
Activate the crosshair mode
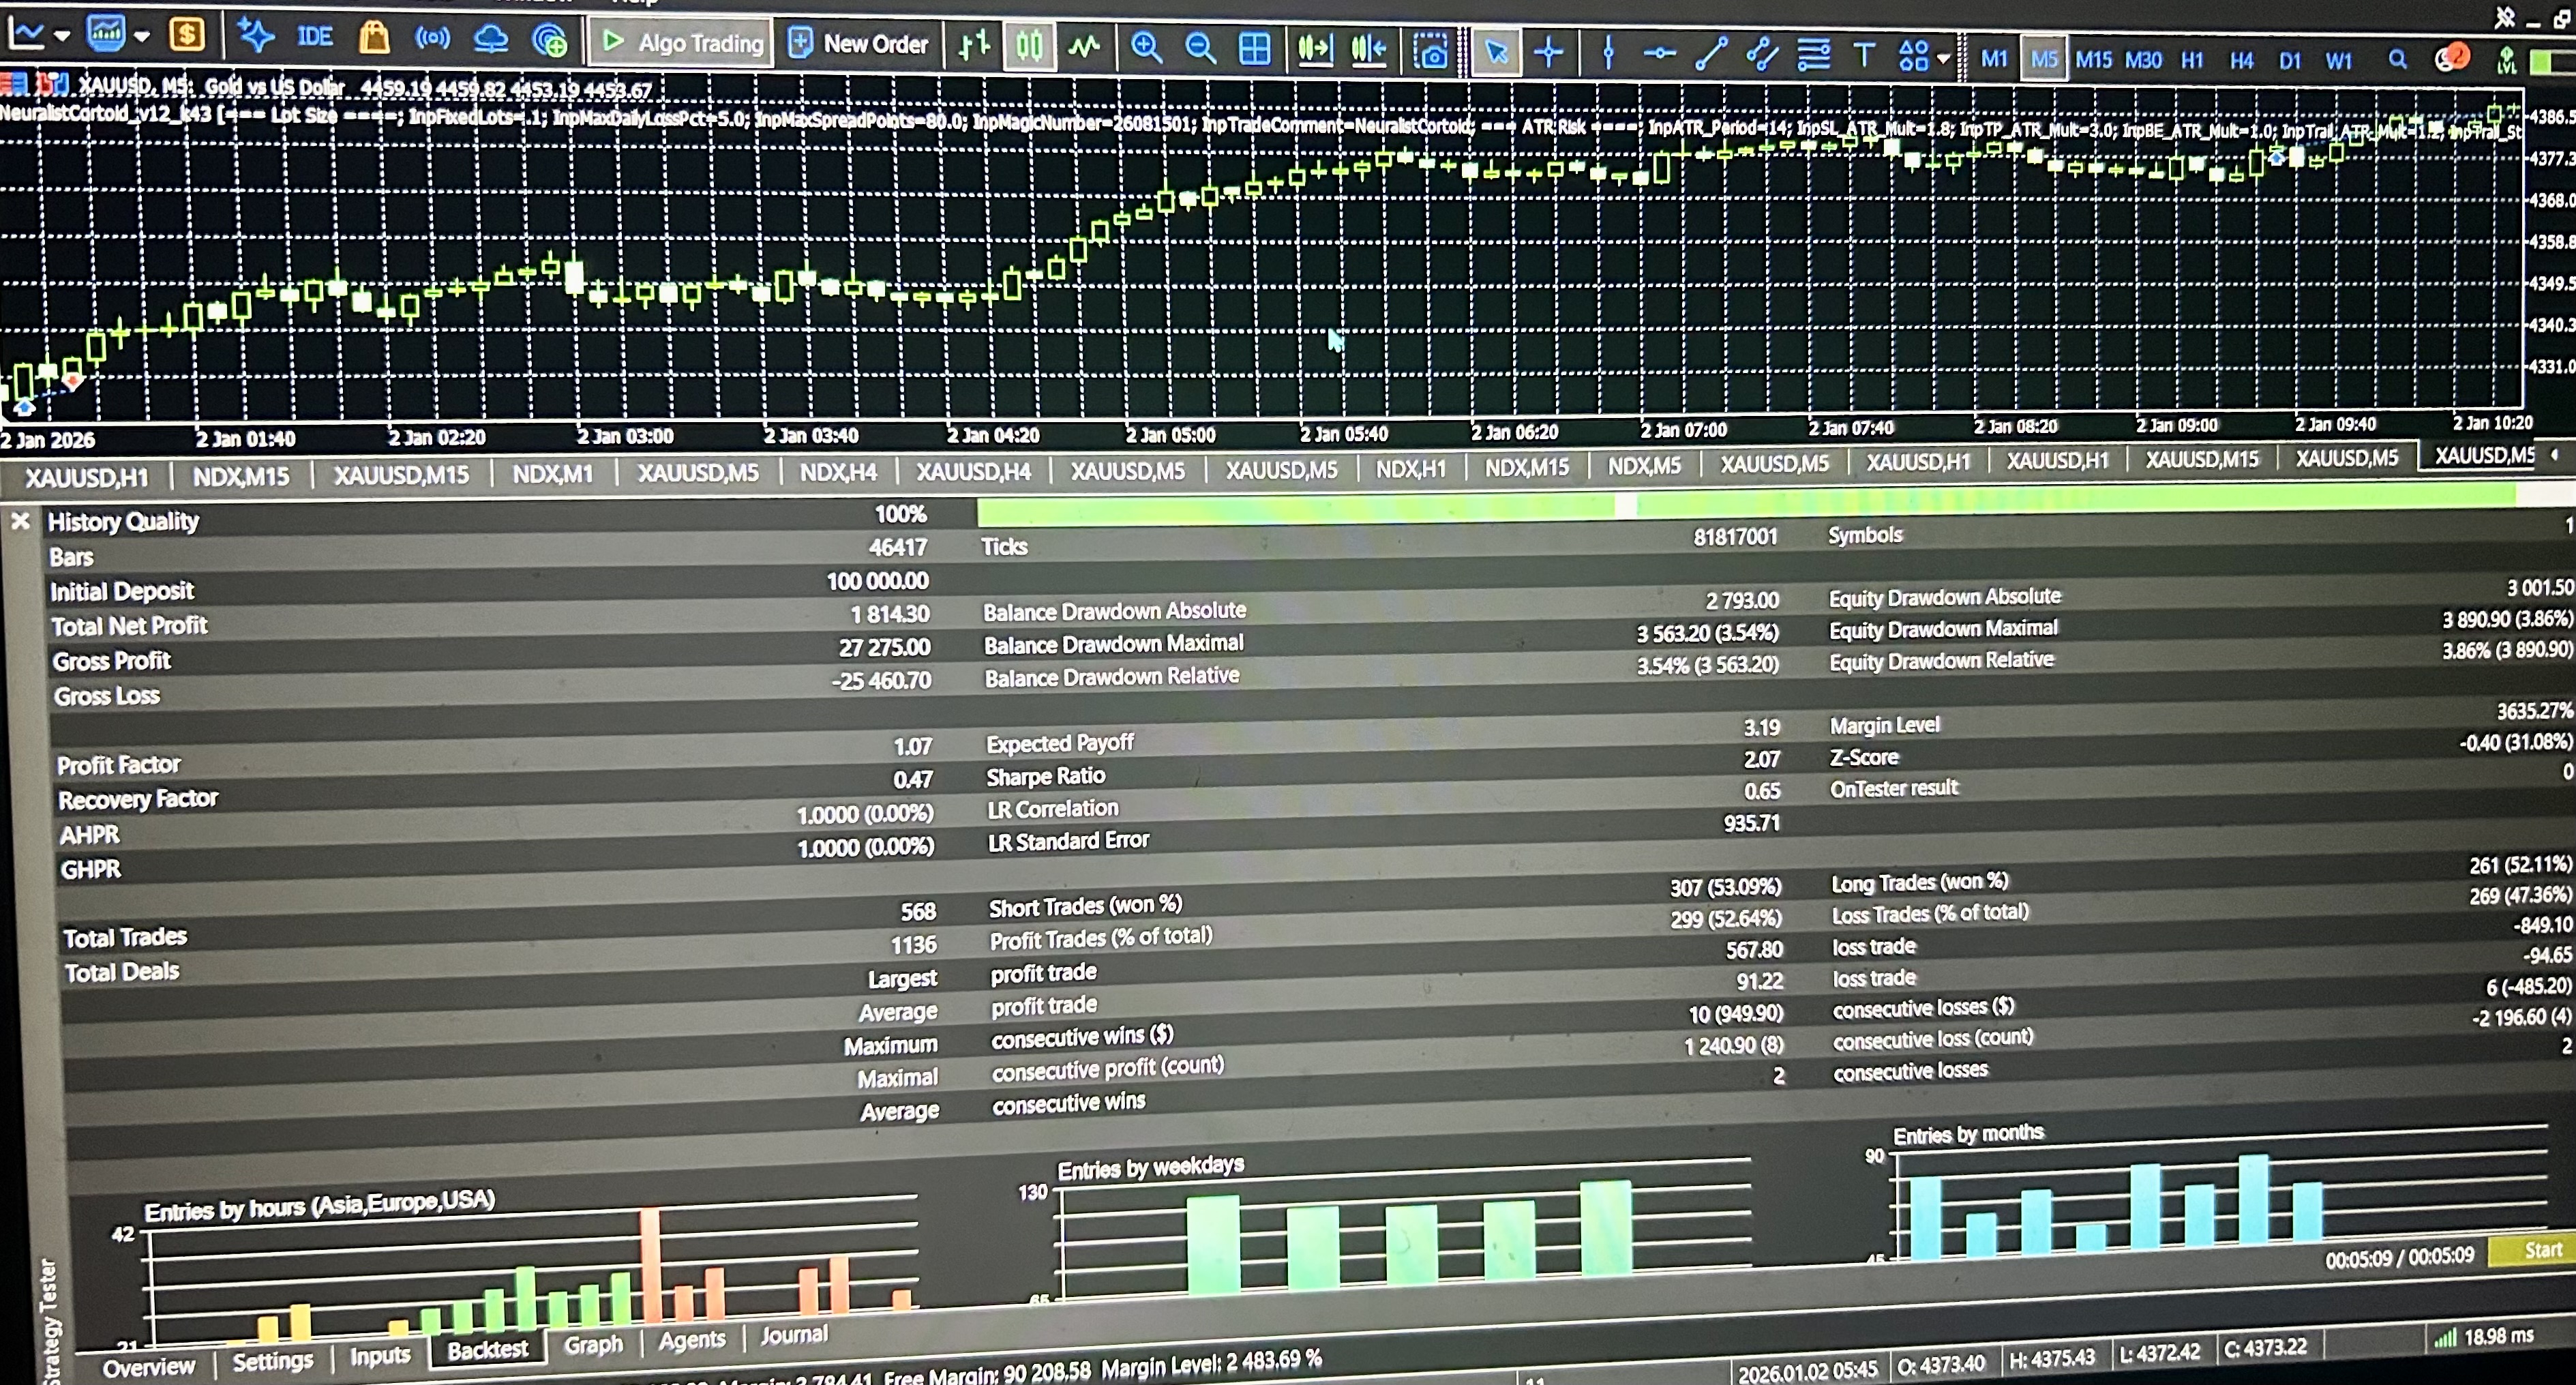[1548, 52]
